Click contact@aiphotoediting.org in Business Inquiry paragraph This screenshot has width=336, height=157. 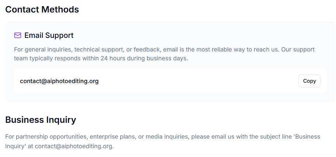click(73, 146)
